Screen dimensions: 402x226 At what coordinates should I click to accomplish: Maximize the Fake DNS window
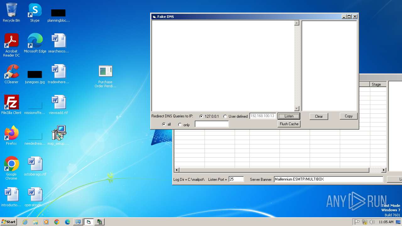click(x=349, y=17)
